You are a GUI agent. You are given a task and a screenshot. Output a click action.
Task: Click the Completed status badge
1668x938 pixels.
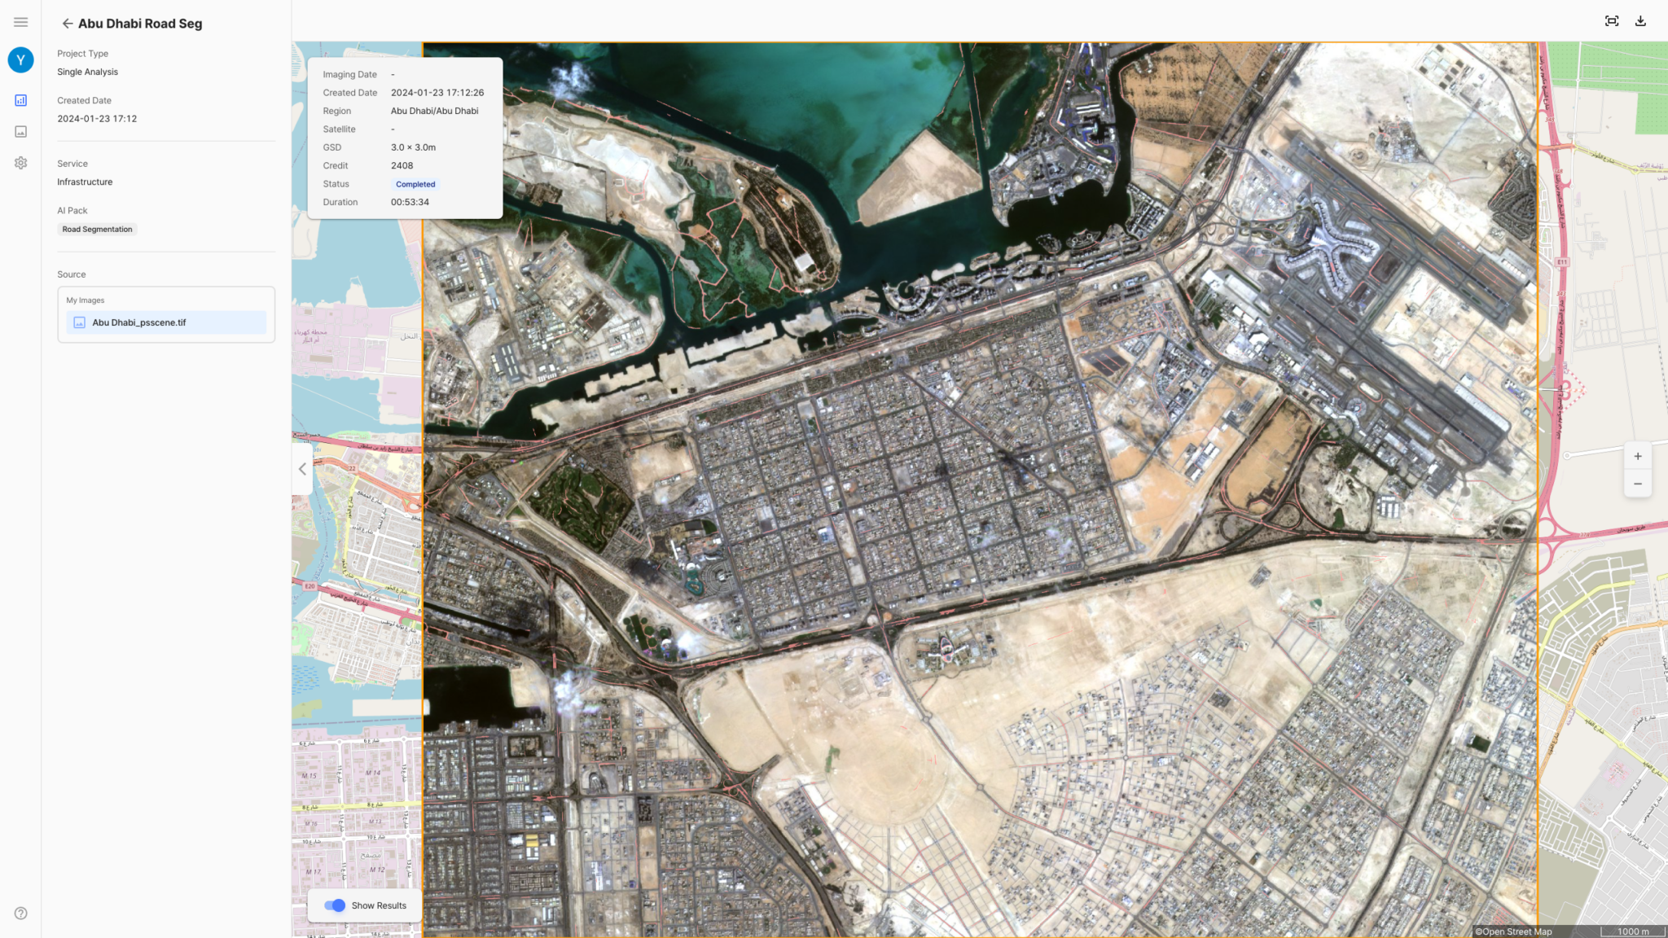point(415,184)
